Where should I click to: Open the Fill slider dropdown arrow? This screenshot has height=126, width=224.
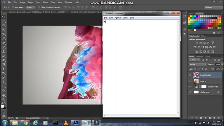(x=222, y=69)
